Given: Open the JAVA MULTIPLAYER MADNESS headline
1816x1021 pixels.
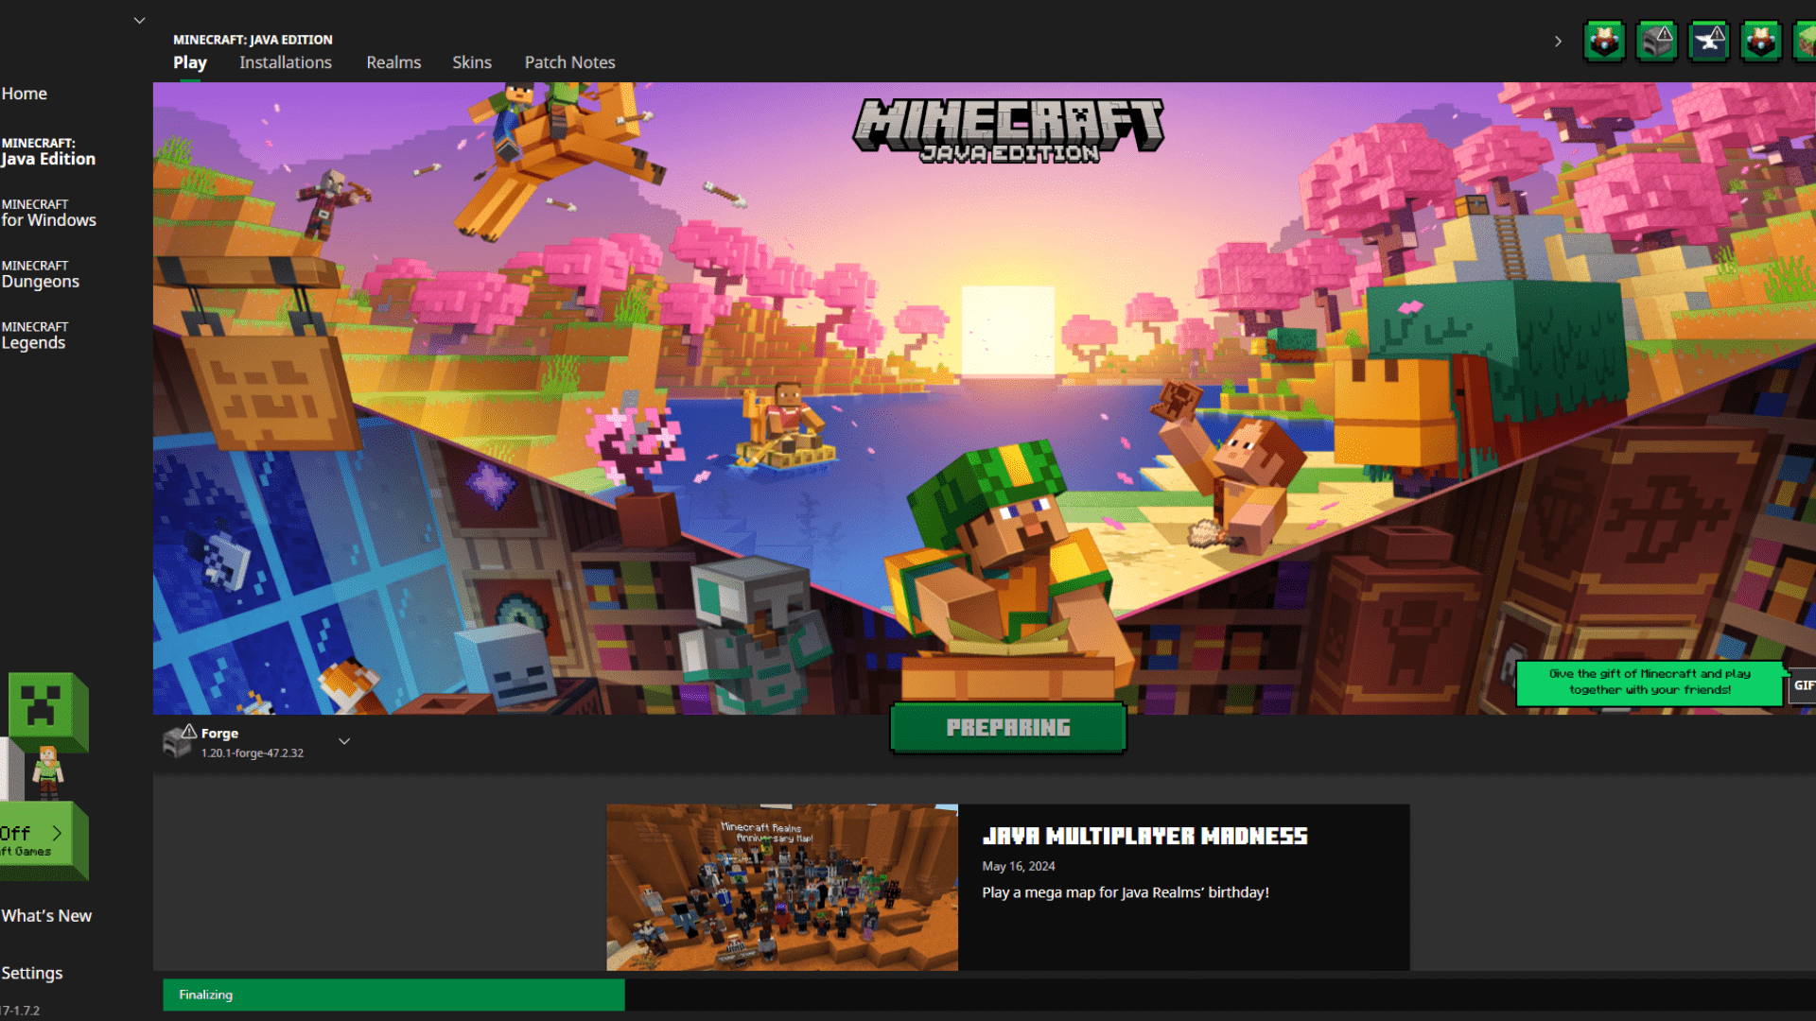Looking at the screenshot, I should [x=1144, y=836].
